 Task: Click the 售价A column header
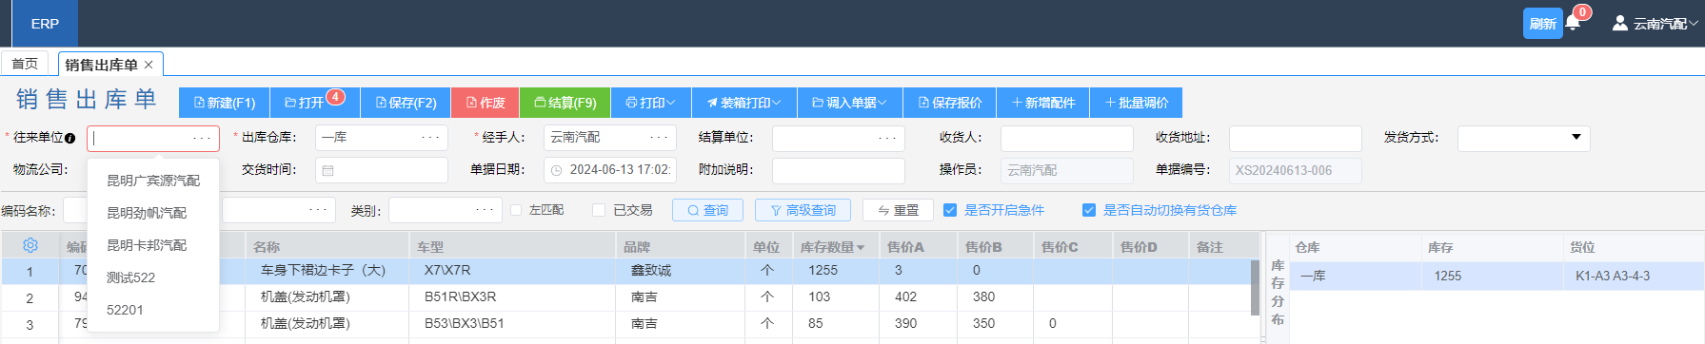[x=918, y=247]
